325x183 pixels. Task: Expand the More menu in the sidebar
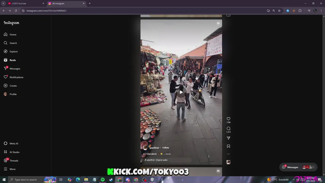click(x=10, y=169)
